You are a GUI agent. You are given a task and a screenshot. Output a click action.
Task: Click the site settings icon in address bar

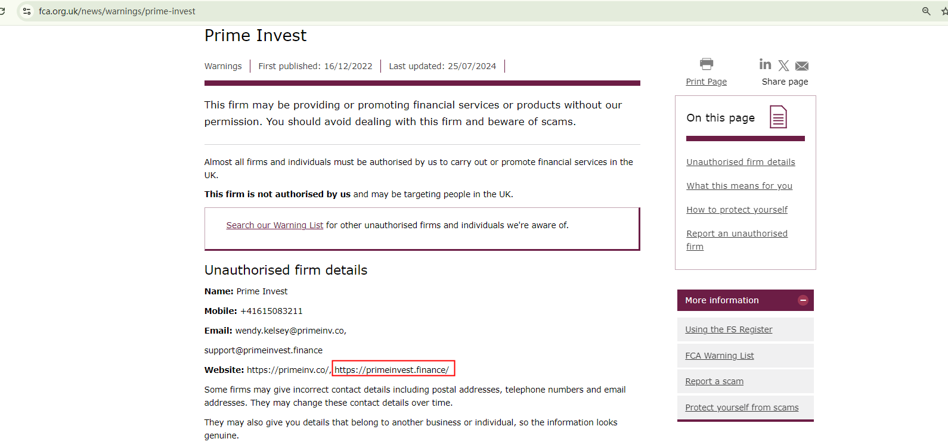pos(27,11)
